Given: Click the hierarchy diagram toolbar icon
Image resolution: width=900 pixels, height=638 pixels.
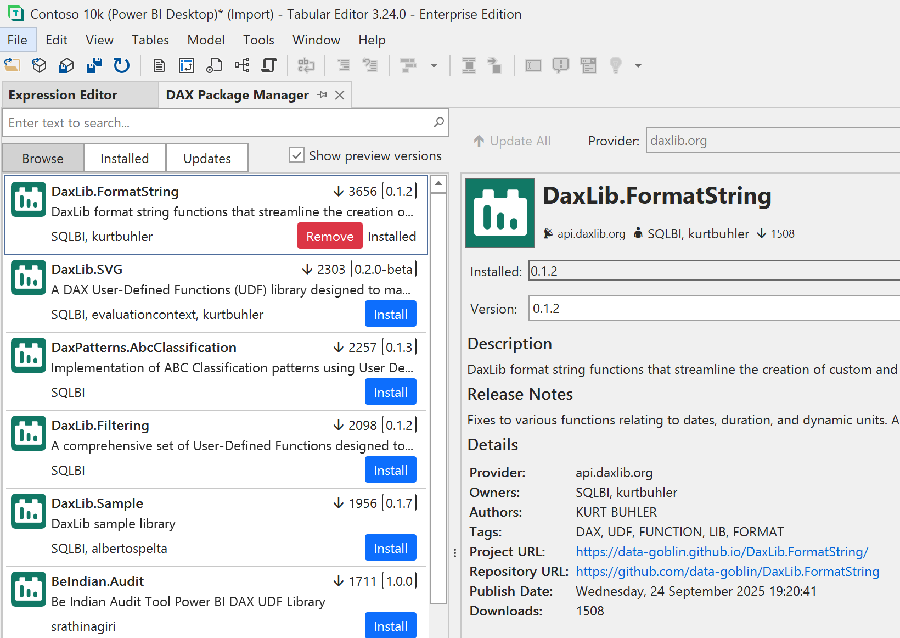Looking at the screenshot, I should (x=242, y=65).
